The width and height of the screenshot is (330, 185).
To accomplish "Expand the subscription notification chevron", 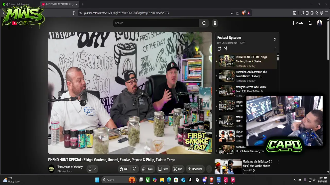I will 95,169.
